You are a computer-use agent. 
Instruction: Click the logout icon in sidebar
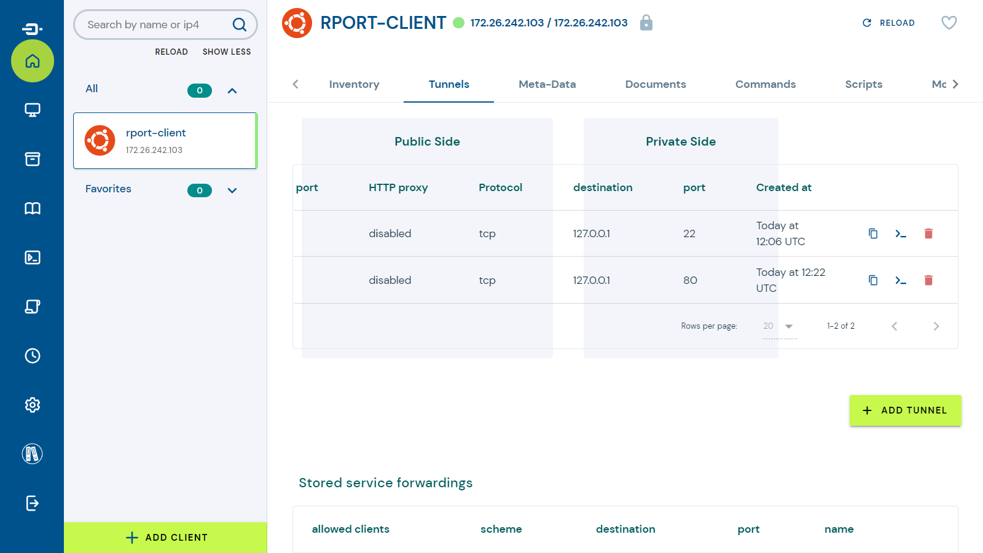tap(33, 503)
